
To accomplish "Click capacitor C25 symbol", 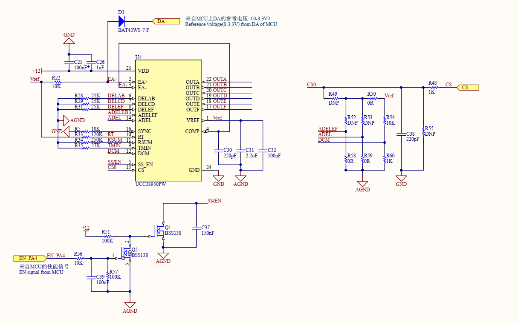I will 69,63.
